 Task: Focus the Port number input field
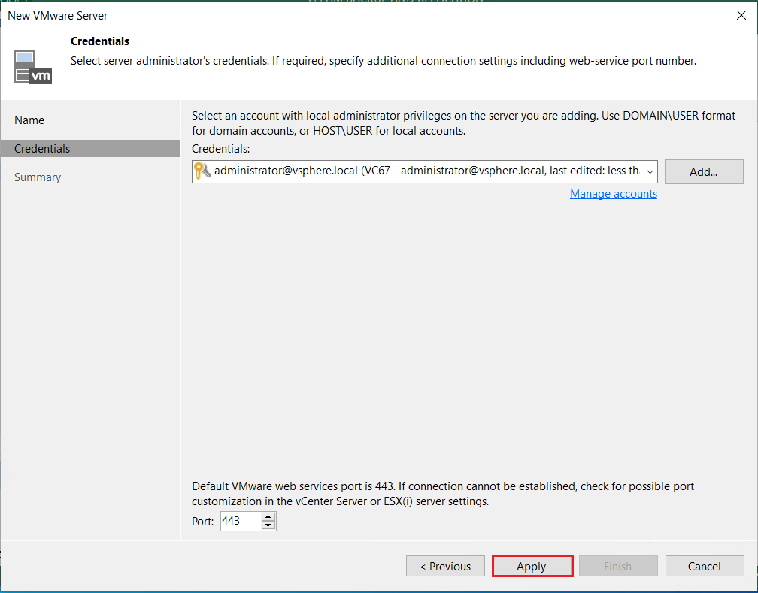click(241, 521)
